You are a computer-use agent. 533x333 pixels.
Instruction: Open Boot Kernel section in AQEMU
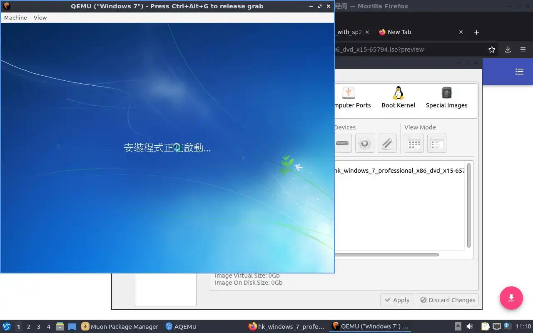pos(398,97)
